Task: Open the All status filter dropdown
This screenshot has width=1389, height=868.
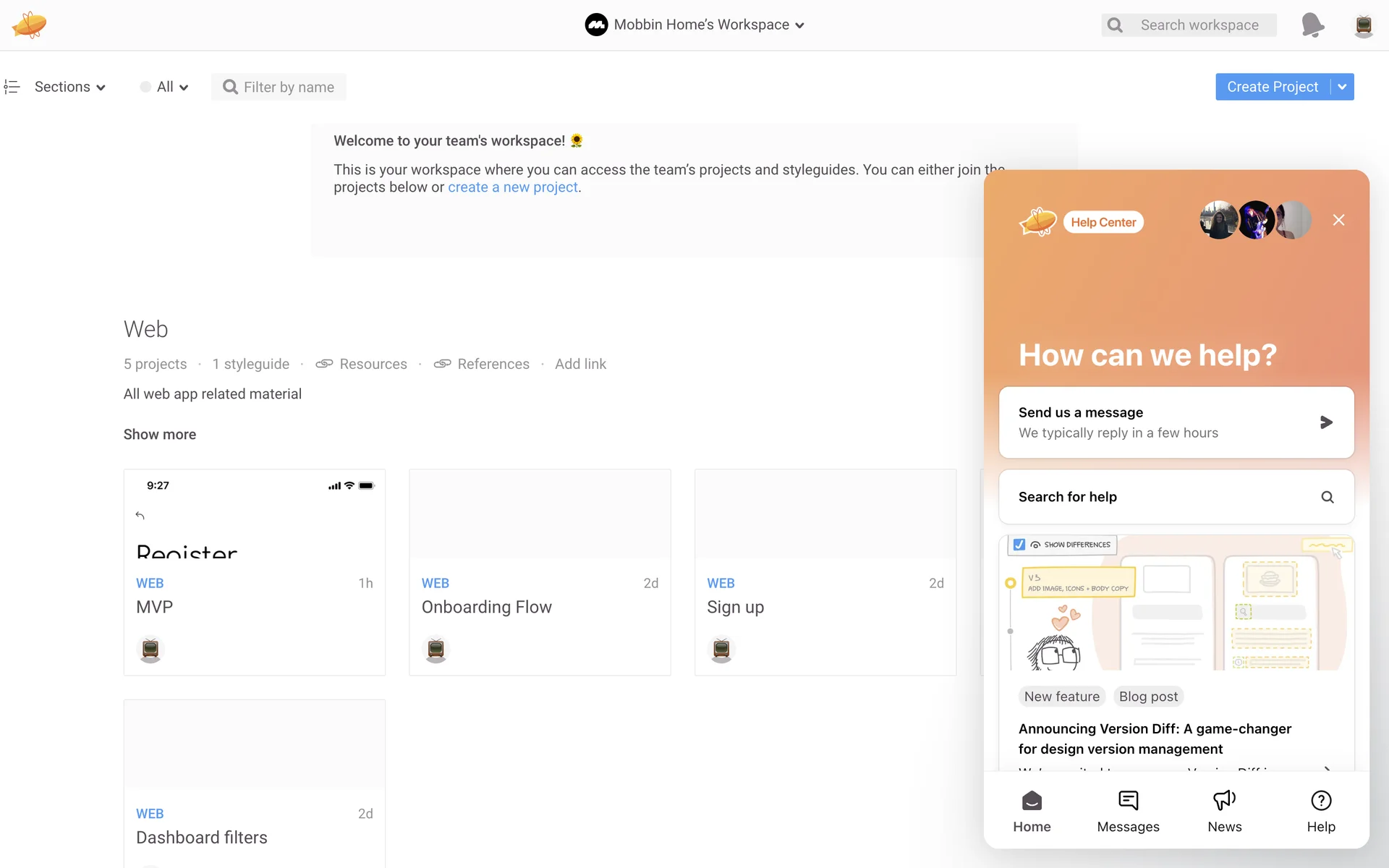Action: [165, 87]
